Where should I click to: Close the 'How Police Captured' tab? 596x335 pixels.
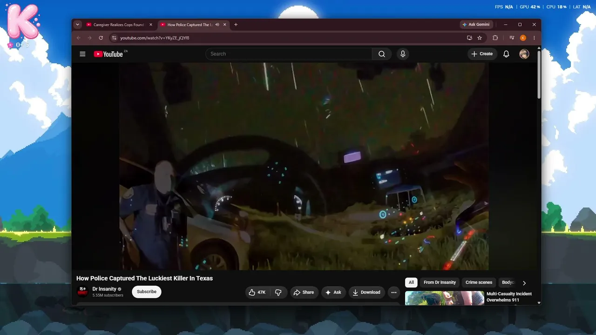click(x=224, y=25)
